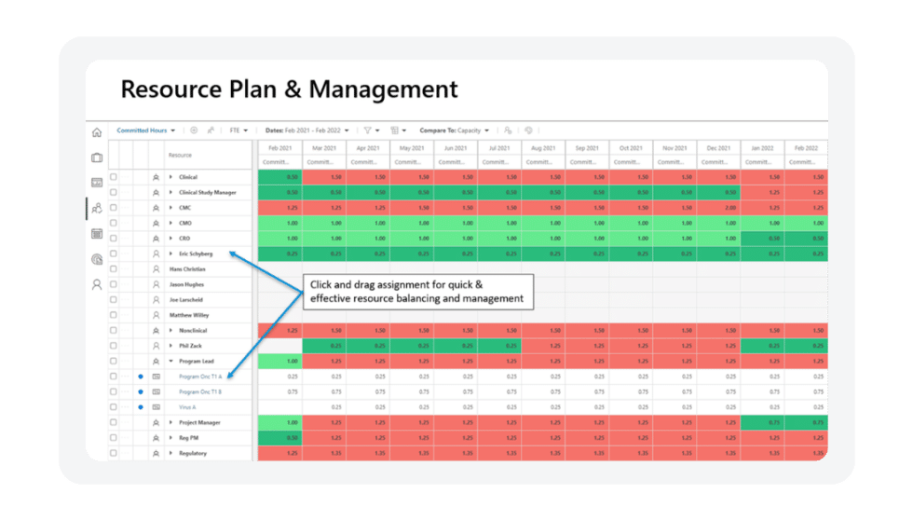Click the Feb 2021 column header
This screenshot has width=913, height=521.
click(280, 148)
